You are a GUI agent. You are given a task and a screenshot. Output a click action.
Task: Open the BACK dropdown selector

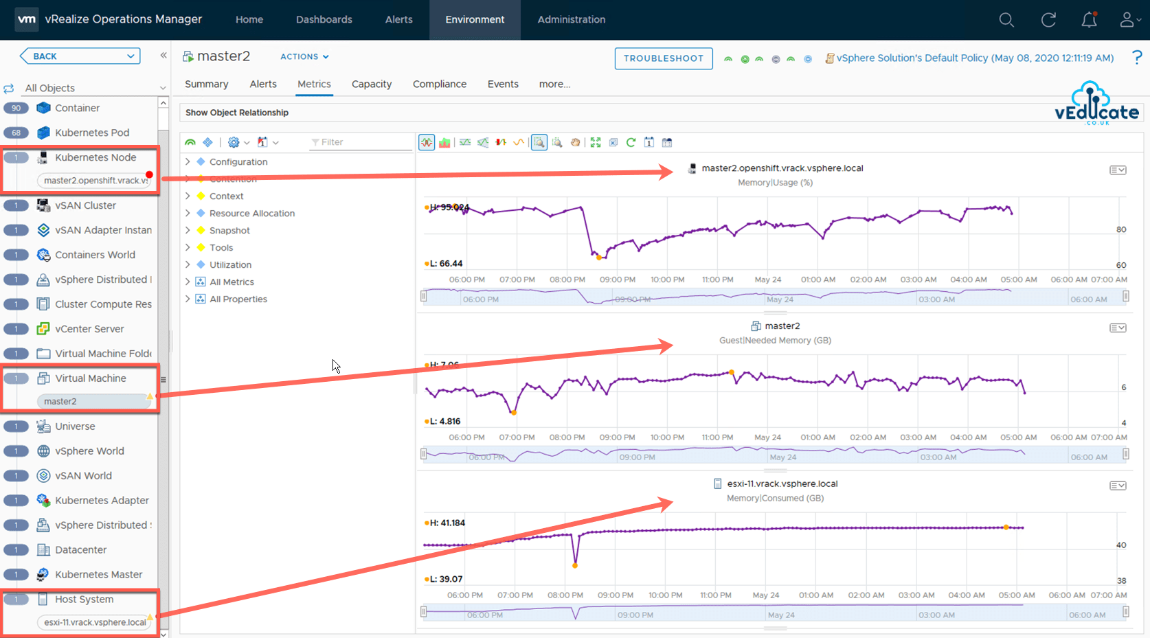tap(80, 56)
